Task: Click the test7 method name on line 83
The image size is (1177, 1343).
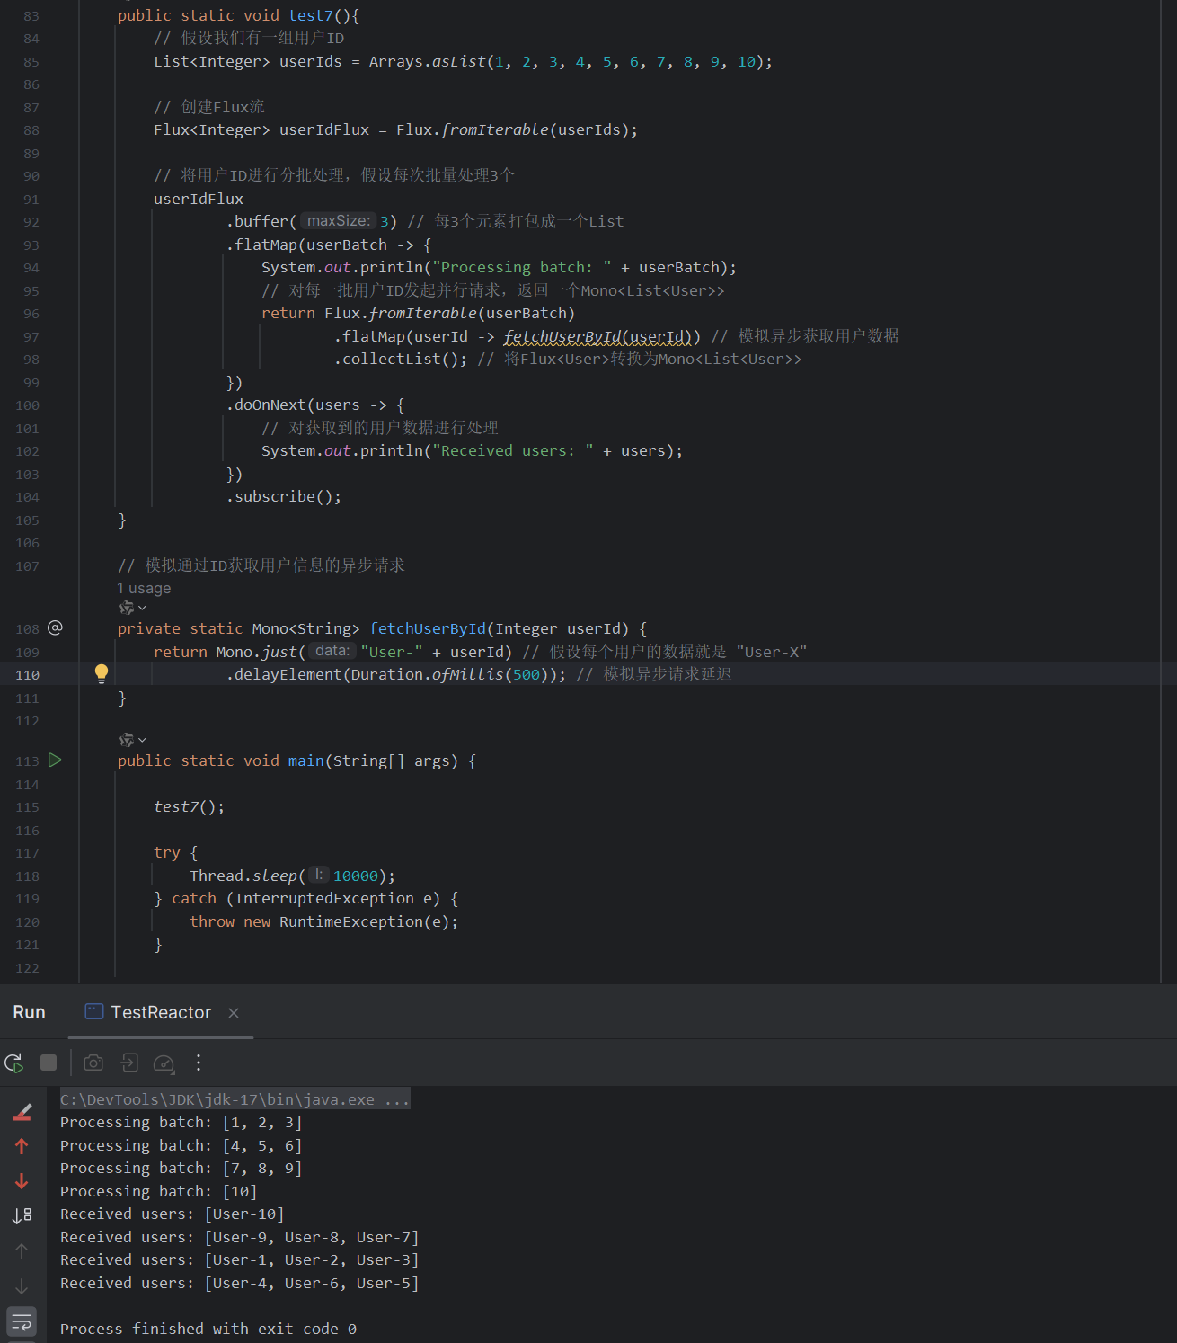Action: tap(310, 15)
